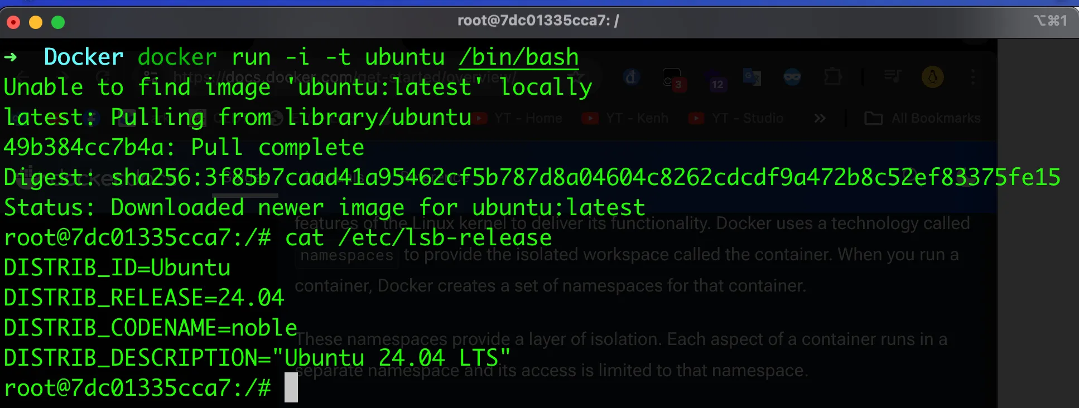Open the 'All Bookmarks' folder in the browser
Viewport: 1079px width, 408px height.
pos(922,118)
